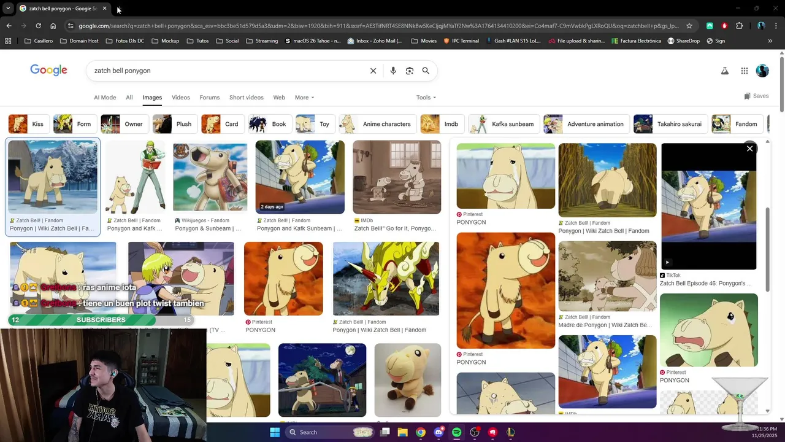Open Chrome from the taskbar
The image size is (785, 442).
420,432
